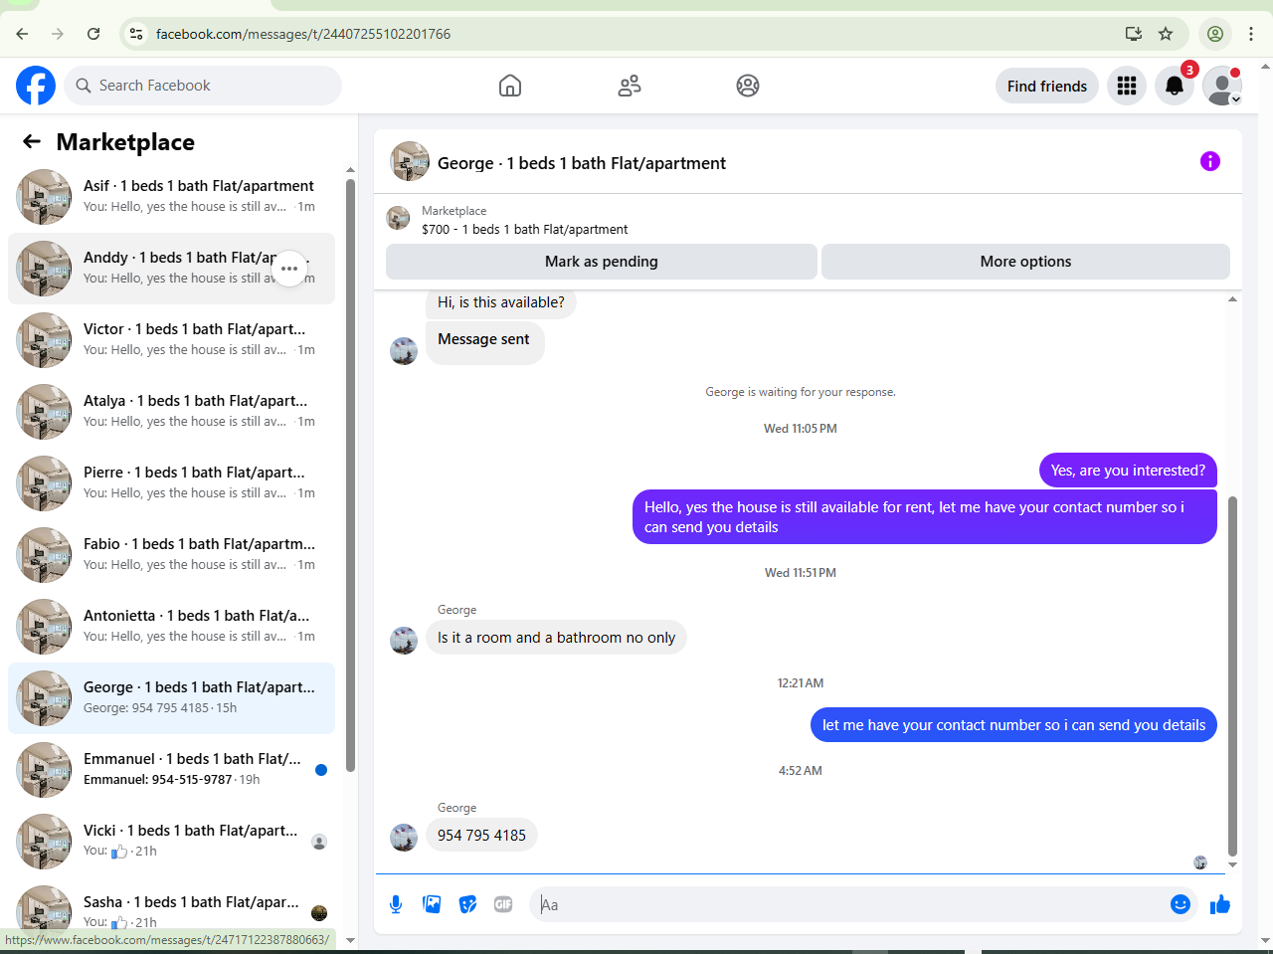
Task: Click Asif's listing thumbnail
Action: pos(44,197)
